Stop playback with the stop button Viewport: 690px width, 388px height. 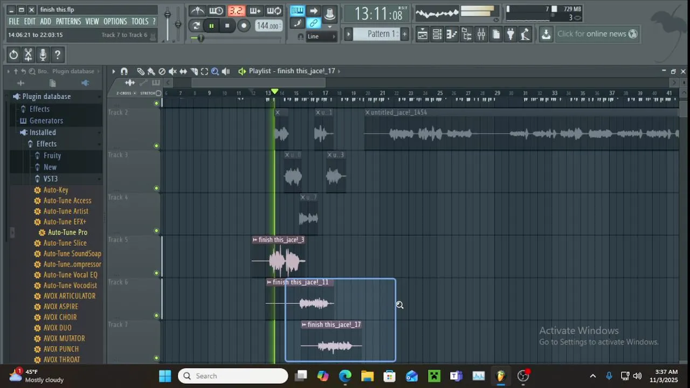click(x=227, y=25)
